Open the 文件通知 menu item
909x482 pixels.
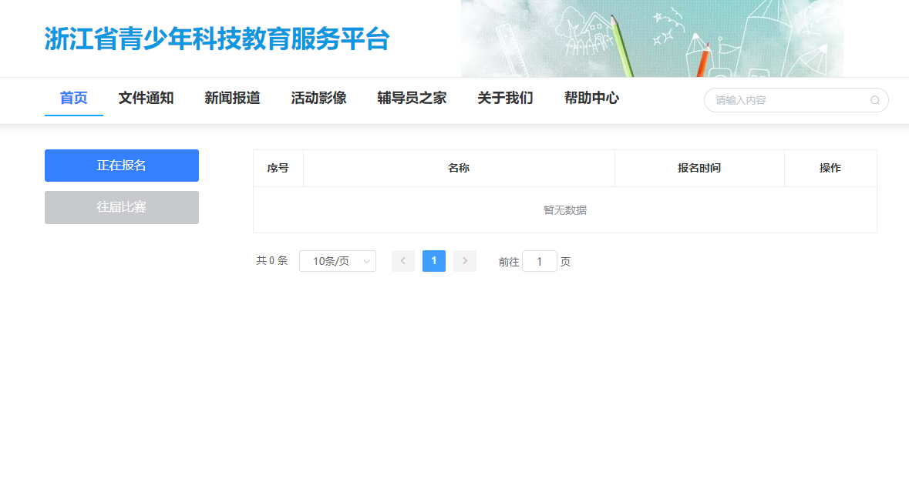coord(146,98)
